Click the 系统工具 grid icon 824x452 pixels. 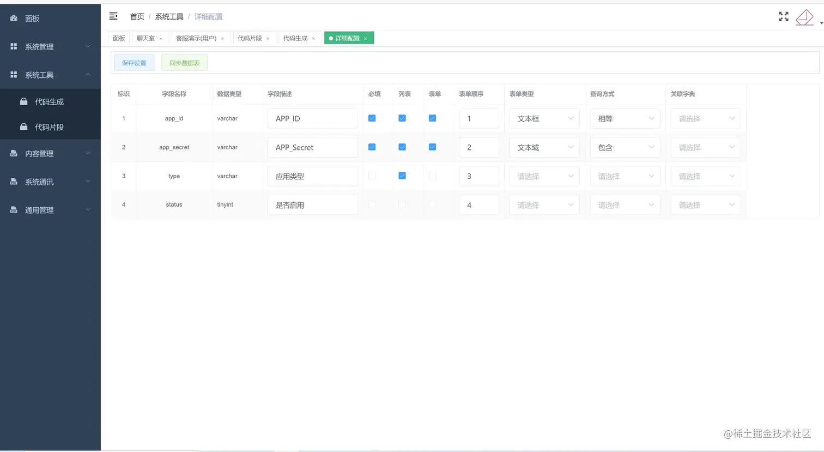point(14,75)
